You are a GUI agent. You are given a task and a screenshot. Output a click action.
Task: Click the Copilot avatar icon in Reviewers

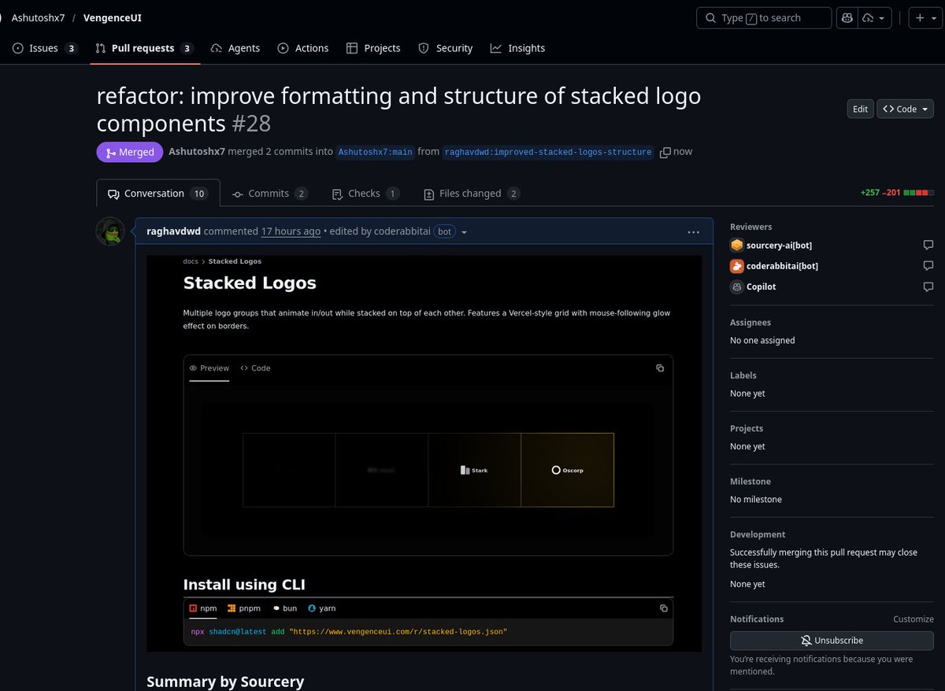coord(736,286)
